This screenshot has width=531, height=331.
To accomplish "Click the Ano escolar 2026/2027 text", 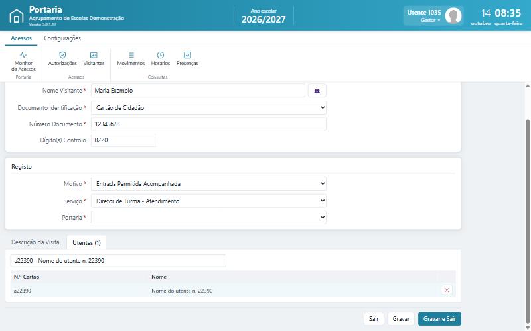I will 264,16.
